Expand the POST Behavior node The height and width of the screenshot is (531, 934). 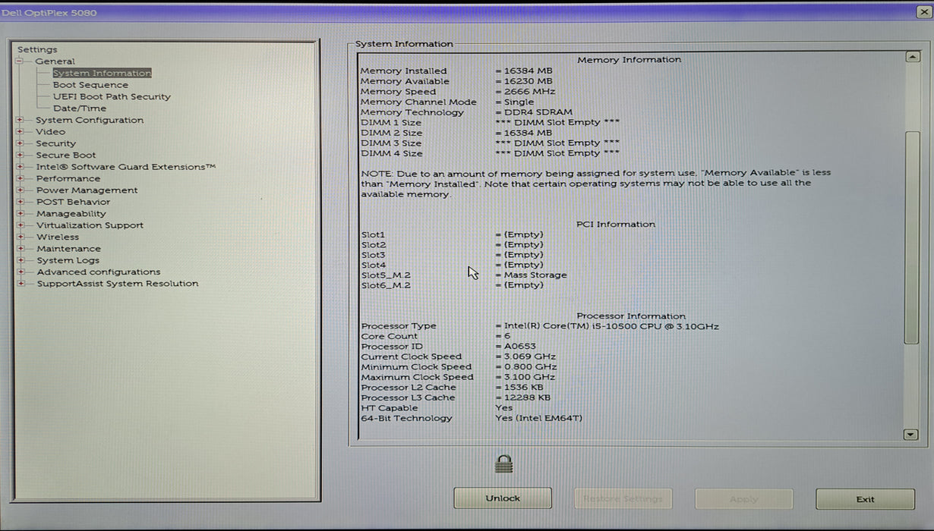20,202
